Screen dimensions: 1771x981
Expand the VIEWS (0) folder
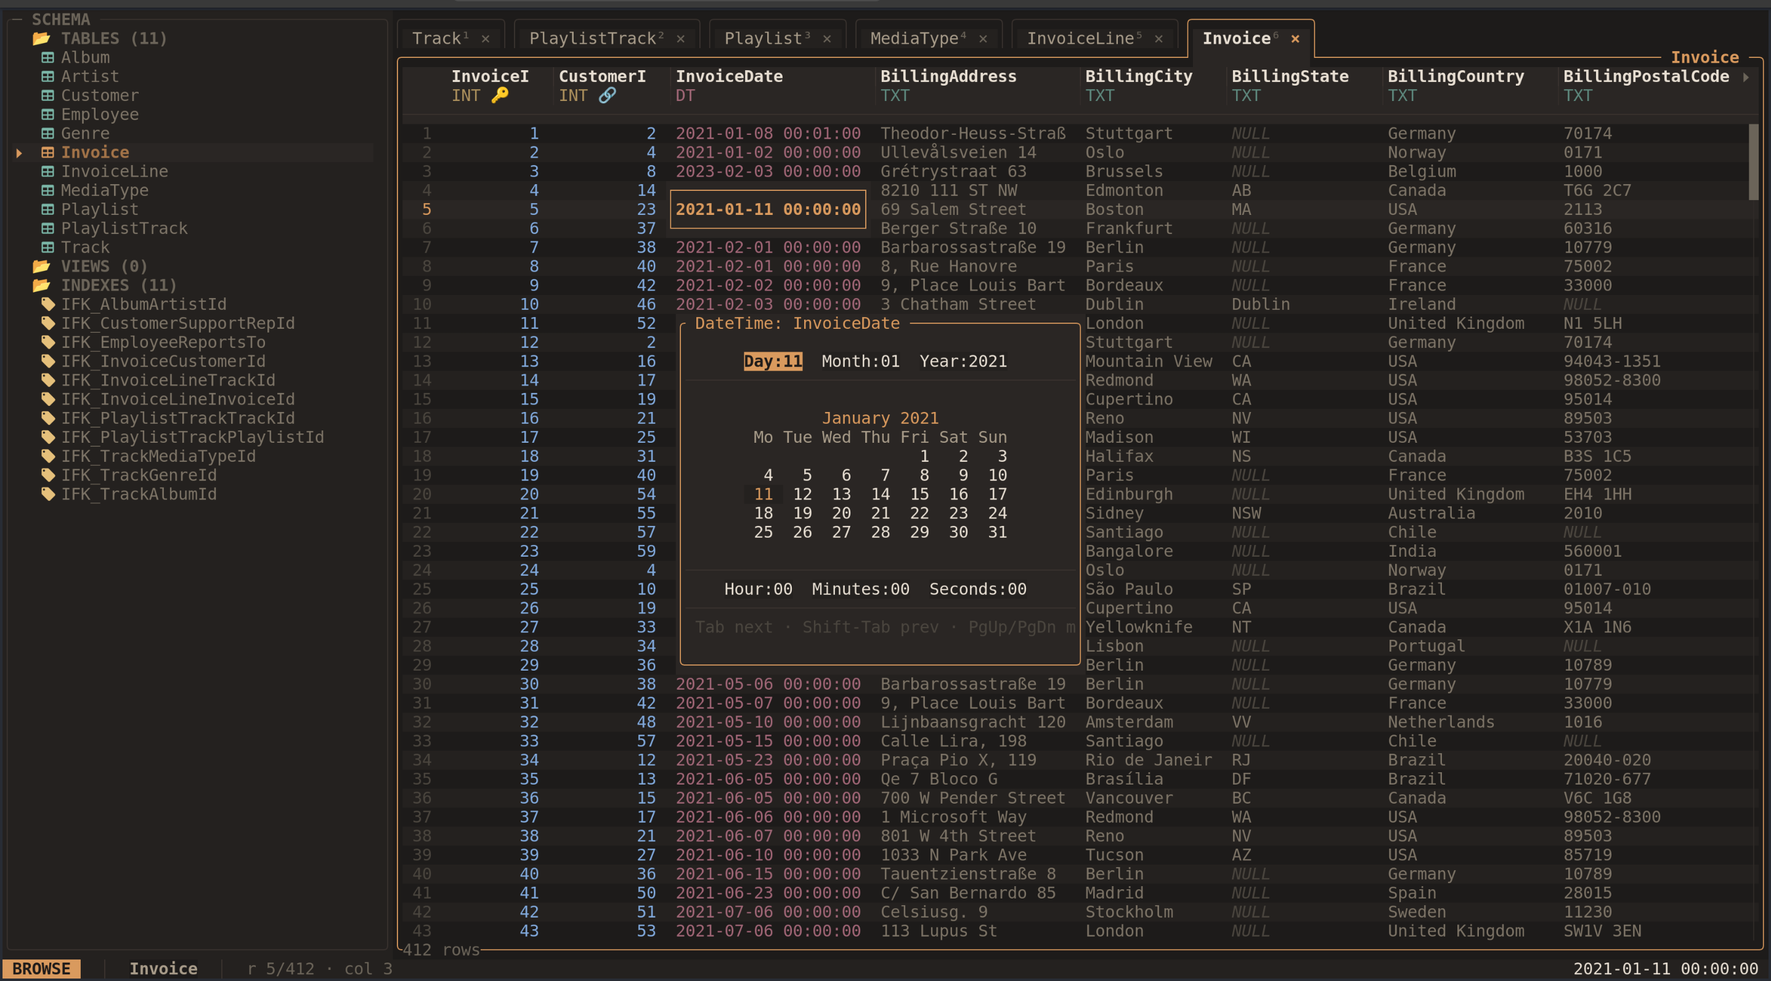pos(41,266)
